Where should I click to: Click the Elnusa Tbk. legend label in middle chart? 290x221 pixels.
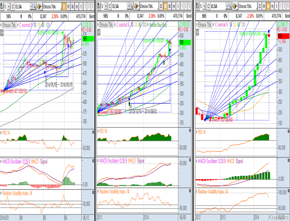pos(107,25)
